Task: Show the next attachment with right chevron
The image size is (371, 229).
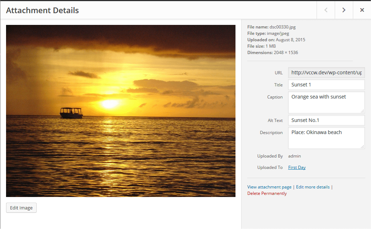Action: (344, 10)
